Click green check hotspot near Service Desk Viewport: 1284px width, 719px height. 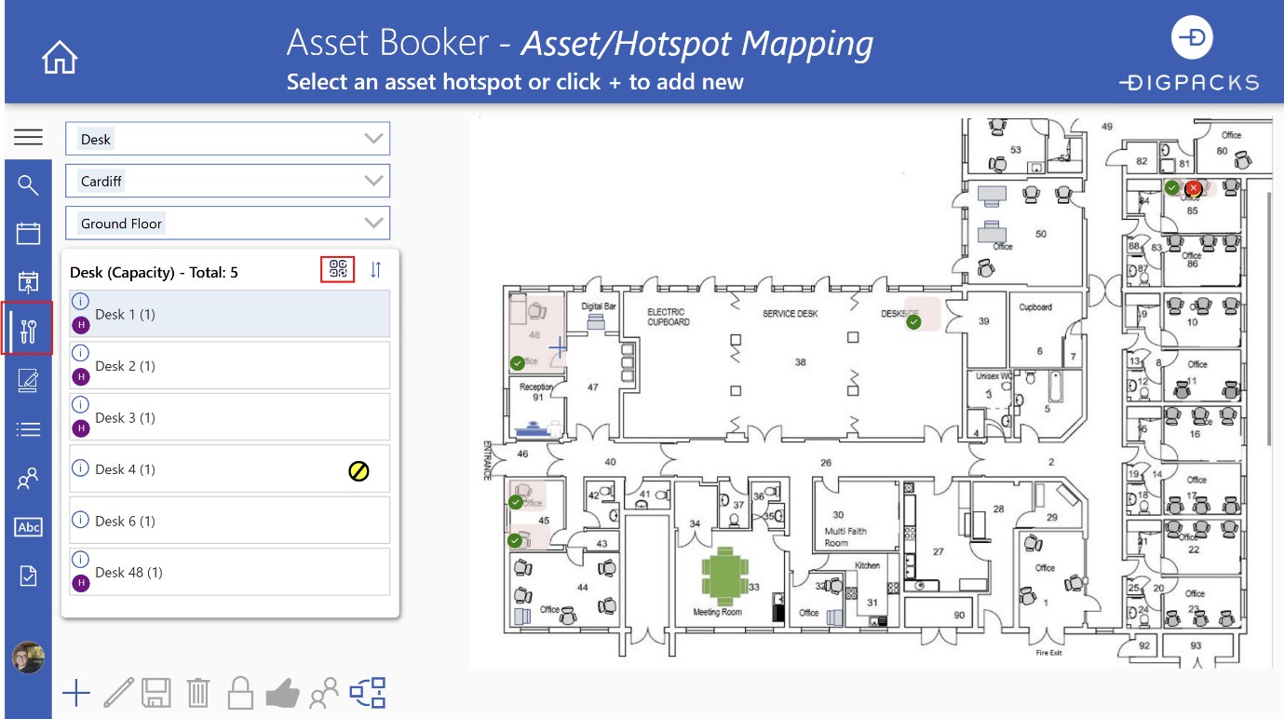[913, 322]
